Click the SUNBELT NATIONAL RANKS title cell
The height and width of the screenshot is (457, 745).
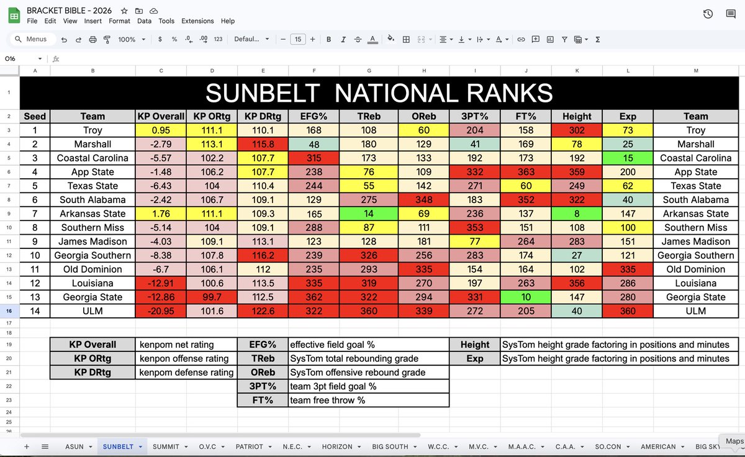[x=379, y=93]
